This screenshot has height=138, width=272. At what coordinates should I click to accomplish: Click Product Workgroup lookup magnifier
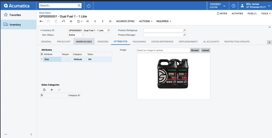tap(184, 30)
